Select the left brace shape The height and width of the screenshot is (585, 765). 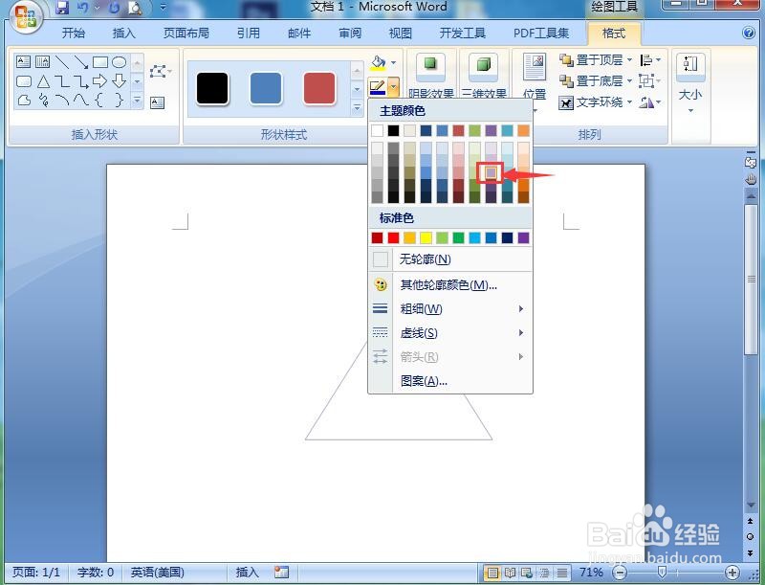99,101
